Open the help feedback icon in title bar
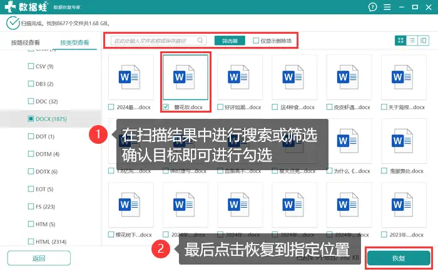The height and width of the screenshot is (274, 438). click(x=372, y=7)
